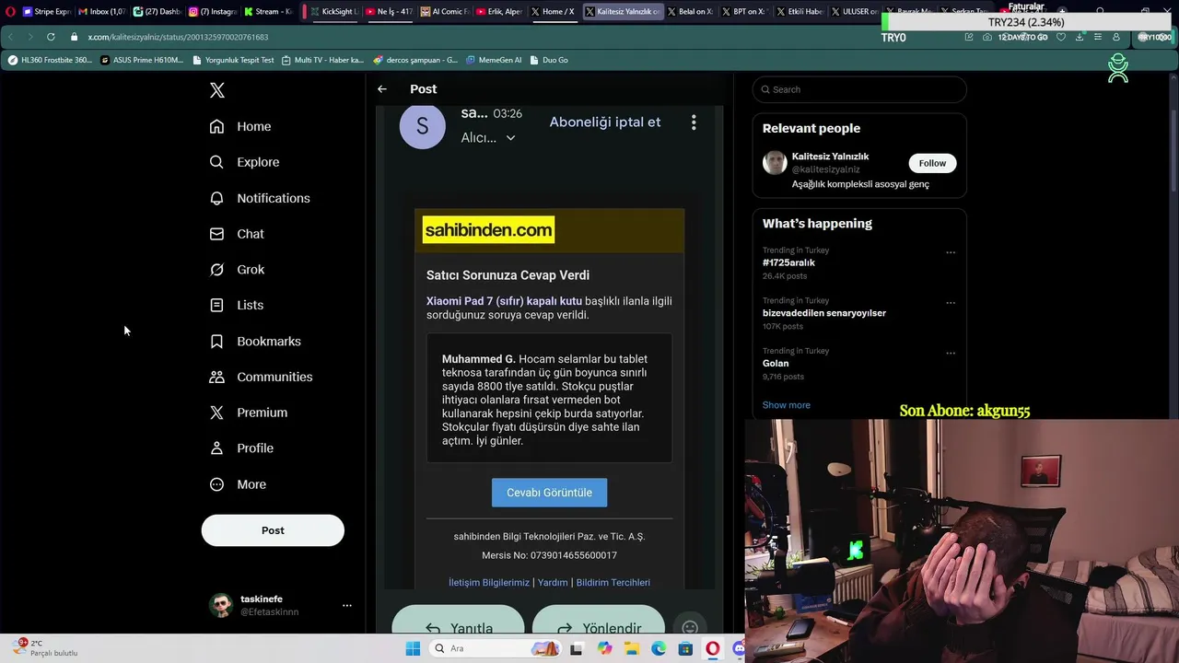The height and width of the screenshot is (663, 1179).
Task: Click the Search field on X
Action: click(x=859, y=89)
